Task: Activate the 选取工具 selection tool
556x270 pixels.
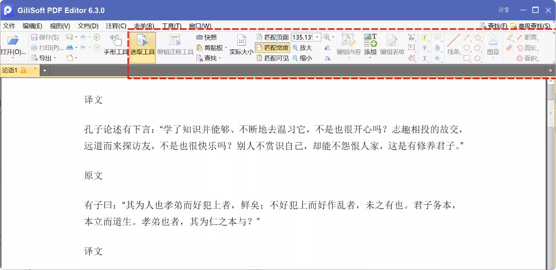Action: 142,46
